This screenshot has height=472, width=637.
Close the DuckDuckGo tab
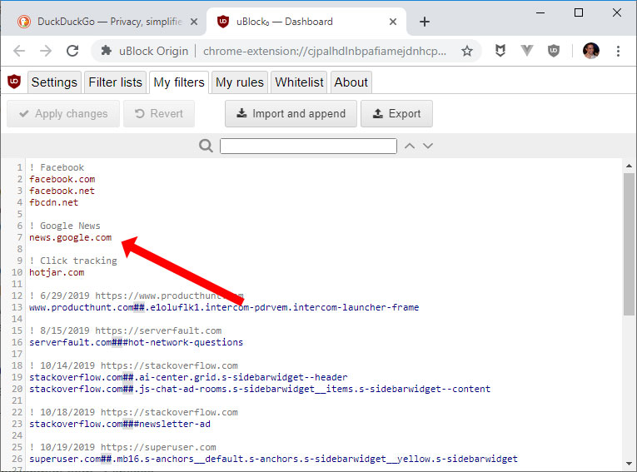coord(194,22)
